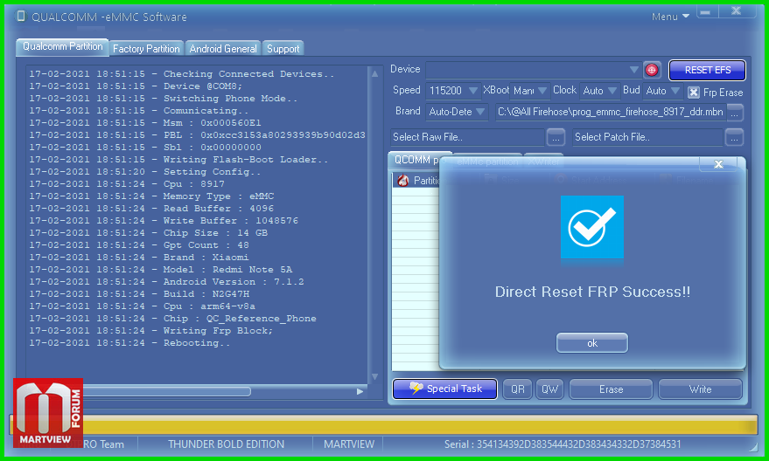Open the Android General tab
Viewport: 769px width, 461px height.
(223, 48)
